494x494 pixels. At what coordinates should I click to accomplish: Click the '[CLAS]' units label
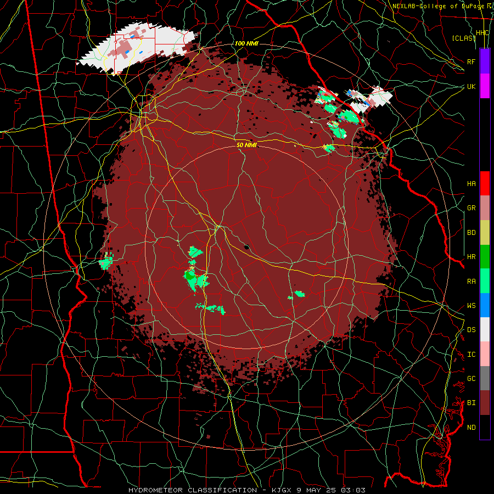(464, 38)
